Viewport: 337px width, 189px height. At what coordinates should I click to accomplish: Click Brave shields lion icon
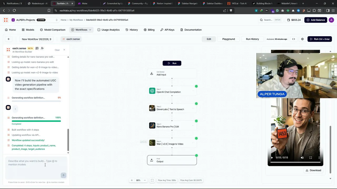click(231, 10)
